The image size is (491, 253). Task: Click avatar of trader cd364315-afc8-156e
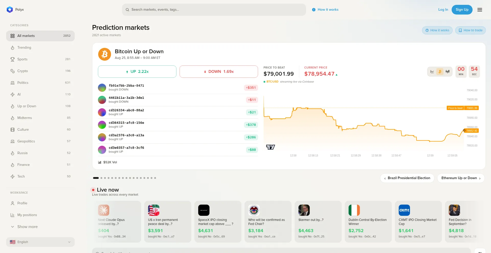coord(102,125)
